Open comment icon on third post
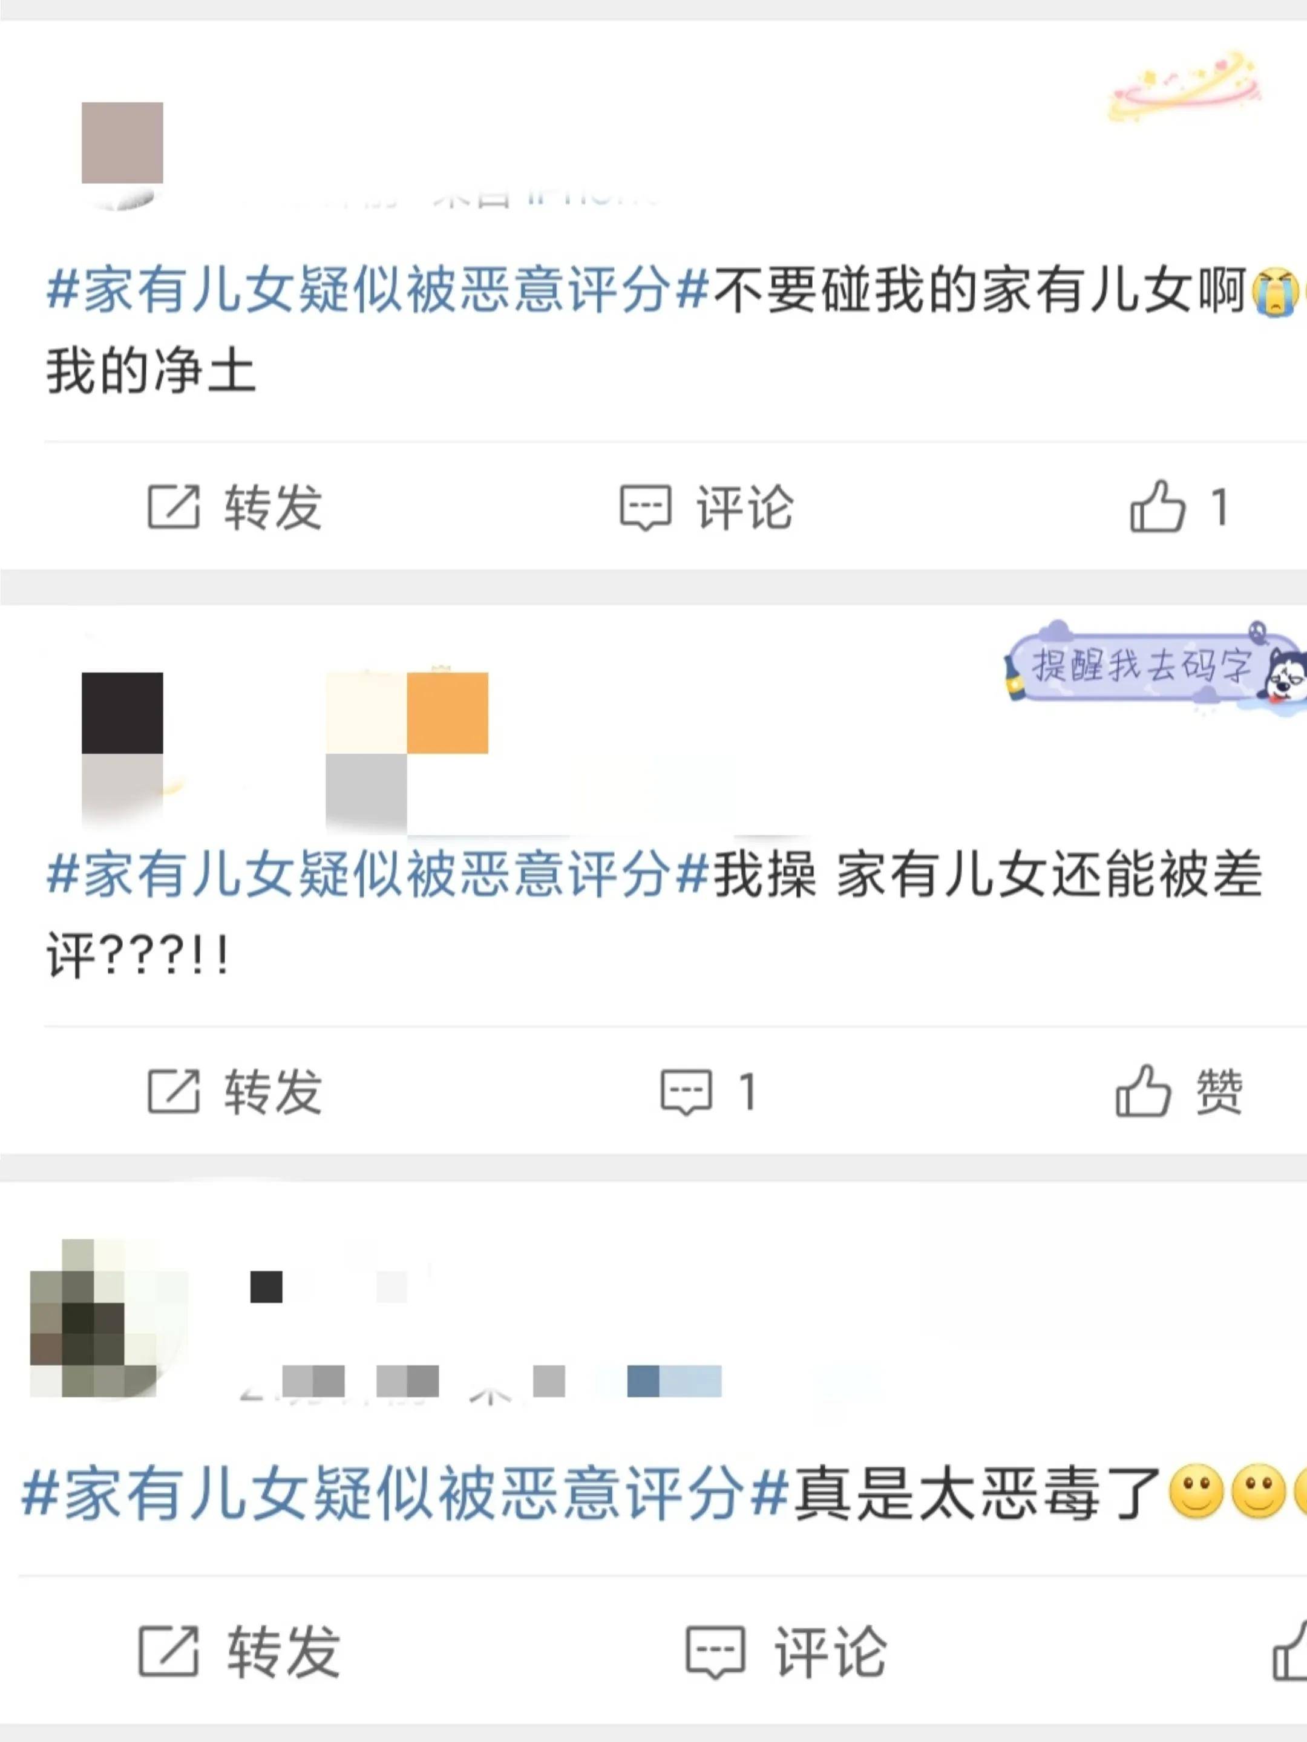 coord(715,1652)
